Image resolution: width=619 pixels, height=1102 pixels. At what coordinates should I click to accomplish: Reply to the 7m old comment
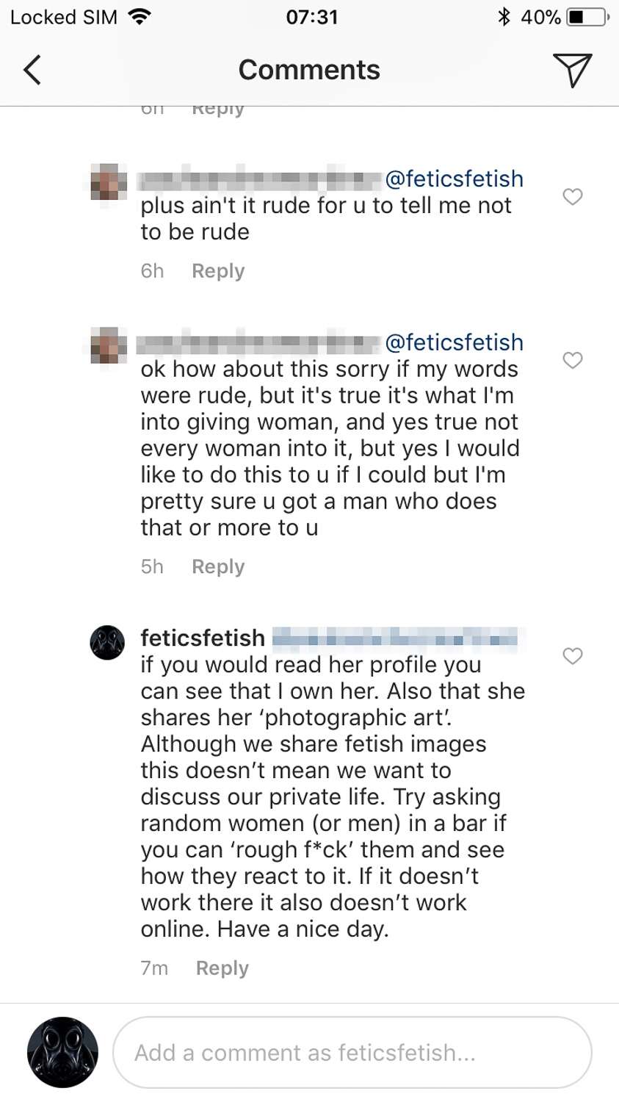pyautogui.click(x=222, y=968)
